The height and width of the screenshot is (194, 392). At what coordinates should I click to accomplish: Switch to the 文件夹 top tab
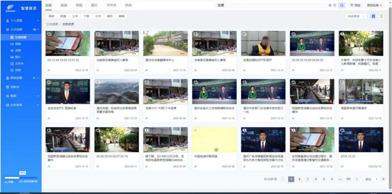click(112, 5)
